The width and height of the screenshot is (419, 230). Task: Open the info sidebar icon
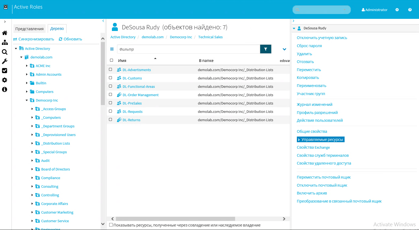pos(5,89)
